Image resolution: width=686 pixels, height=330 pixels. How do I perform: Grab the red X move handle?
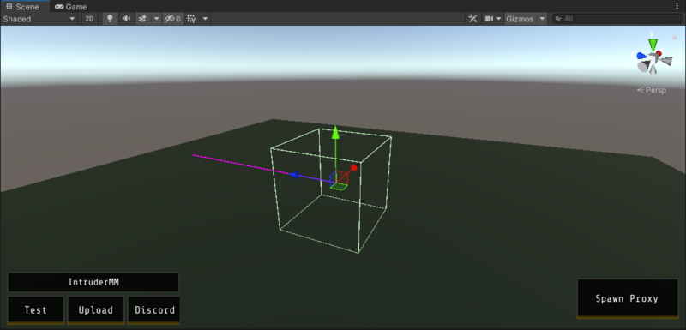[354, 168]
